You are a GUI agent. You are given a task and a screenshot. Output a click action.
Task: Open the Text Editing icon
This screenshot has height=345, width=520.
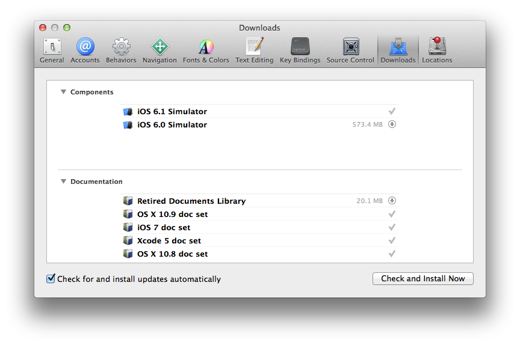(255, 46)
